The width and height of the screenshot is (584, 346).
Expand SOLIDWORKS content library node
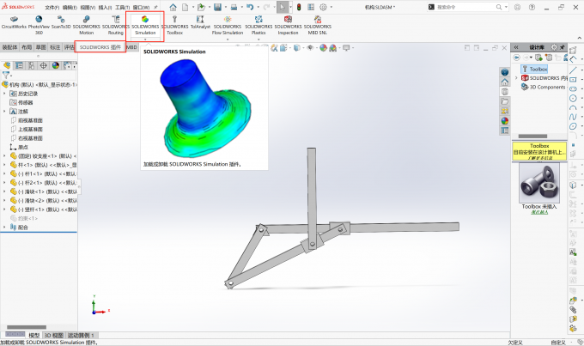(516, 78)
